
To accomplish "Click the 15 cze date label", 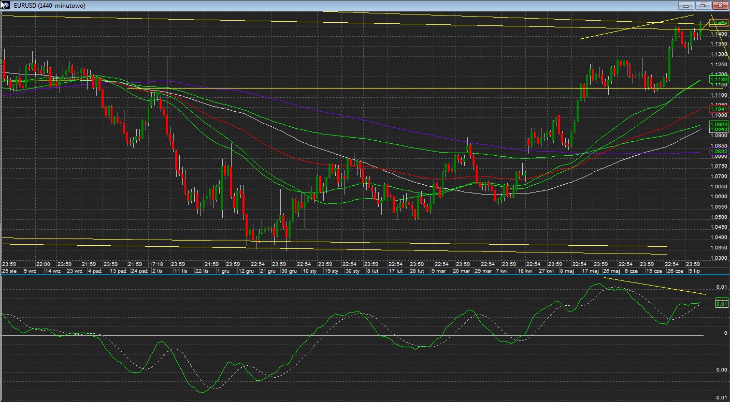I will [x=653, y=271].
